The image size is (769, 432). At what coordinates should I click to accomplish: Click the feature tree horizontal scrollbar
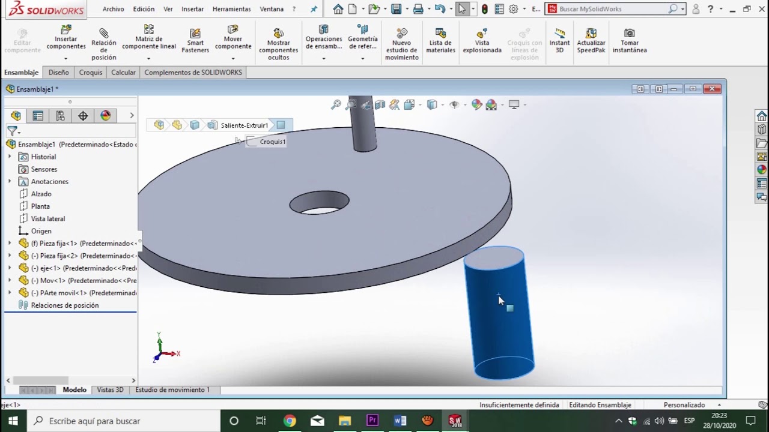pyautogui.click(x=41, y=380)
